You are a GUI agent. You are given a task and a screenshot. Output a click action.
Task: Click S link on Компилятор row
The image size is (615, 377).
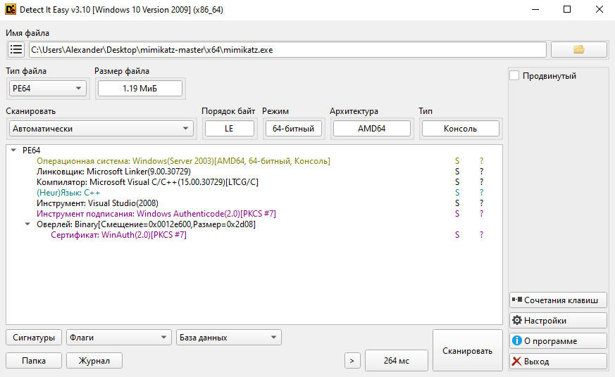coord(457,182)
